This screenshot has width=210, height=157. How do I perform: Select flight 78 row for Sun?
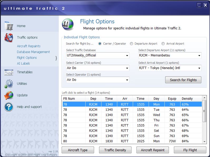click(x=132, y=136)
